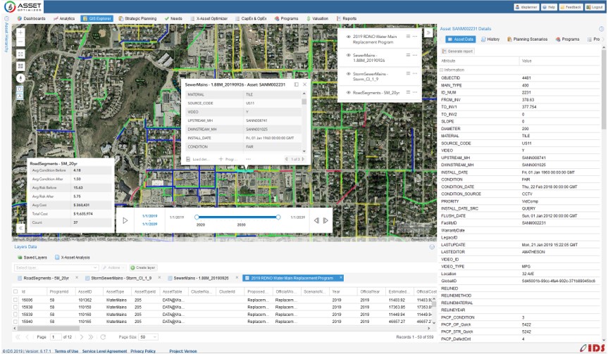Open the Select layer dropdown

56,267
